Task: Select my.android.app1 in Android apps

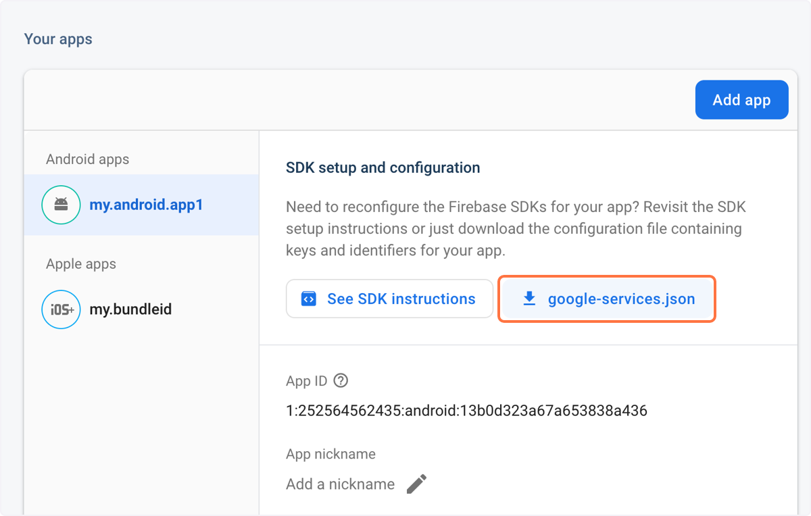Action: (141, 205)
